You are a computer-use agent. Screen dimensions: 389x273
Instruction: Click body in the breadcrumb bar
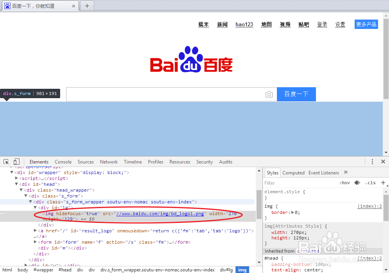click(x=23, y=270)
